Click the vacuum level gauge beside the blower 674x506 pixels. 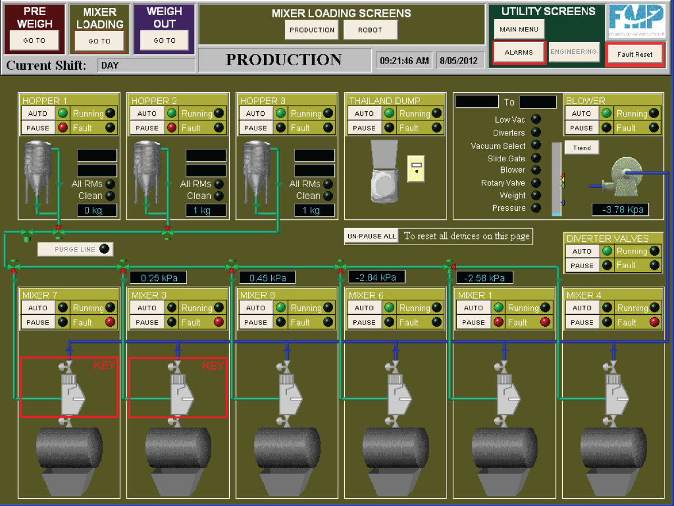[x=556, y=177]
